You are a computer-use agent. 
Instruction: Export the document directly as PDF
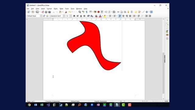click(x=43, y=12)
